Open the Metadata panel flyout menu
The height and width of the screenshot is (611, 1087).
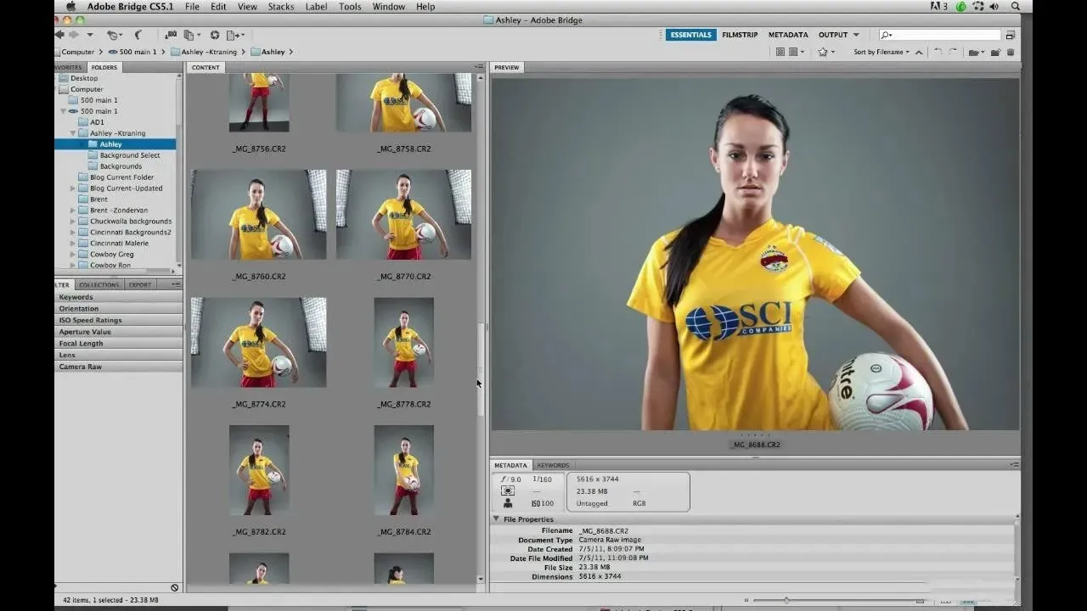click(x=1015, y=465)
